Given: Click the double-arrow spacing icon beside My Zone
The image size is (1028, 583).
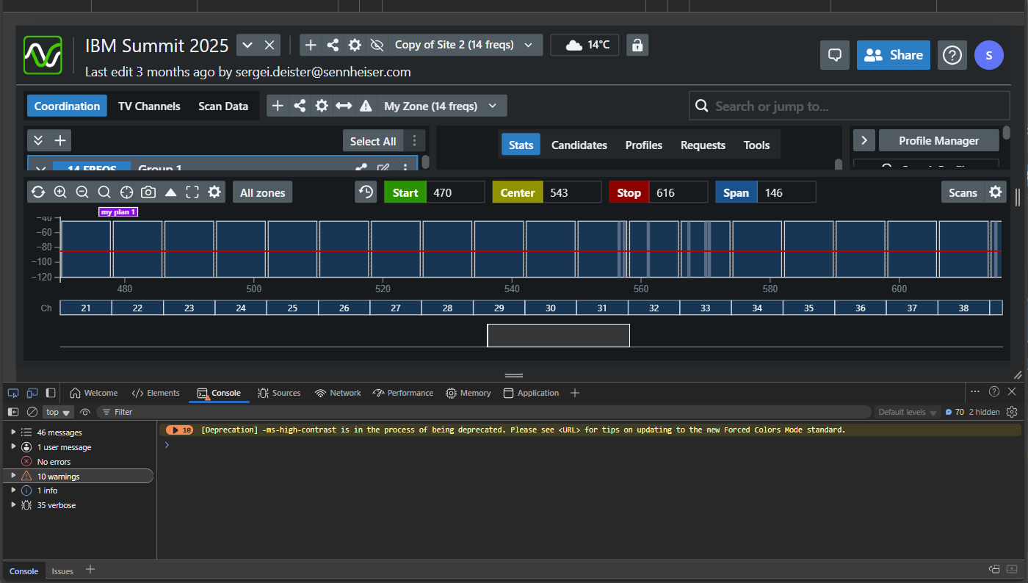Looking at the screenshot, I should pyautogui.click(x=344, y=106).
